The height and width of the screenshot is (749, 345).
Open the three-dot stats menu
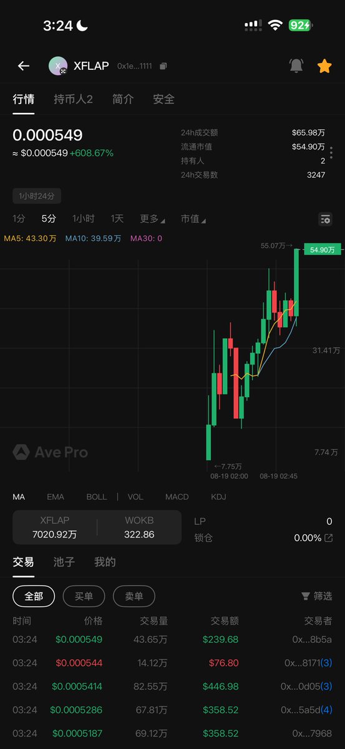tap(331, 153)
